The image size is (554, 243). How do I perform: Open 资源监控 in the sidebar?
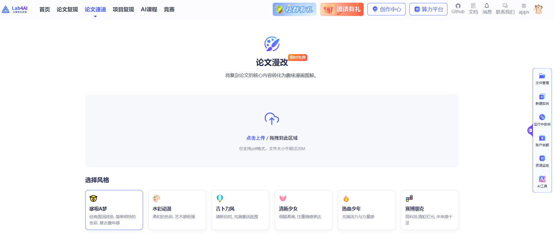click(542, 161)
